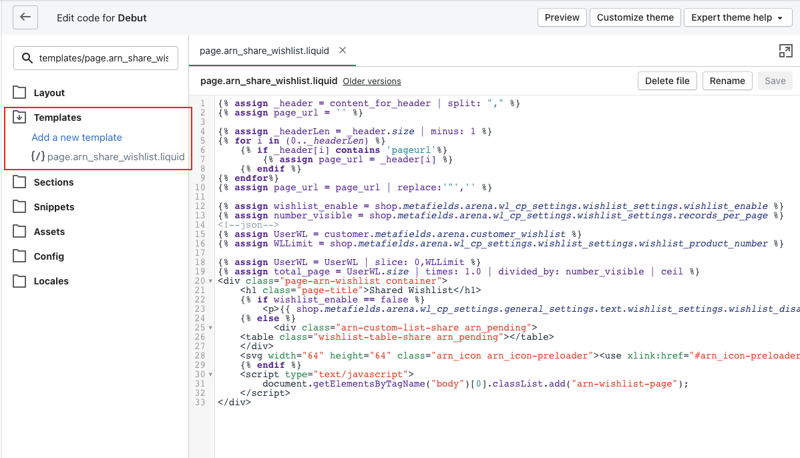The image size is (800, 458).
Task: Click 'Edit code for Debut' title text
Action: coord(102,18)
